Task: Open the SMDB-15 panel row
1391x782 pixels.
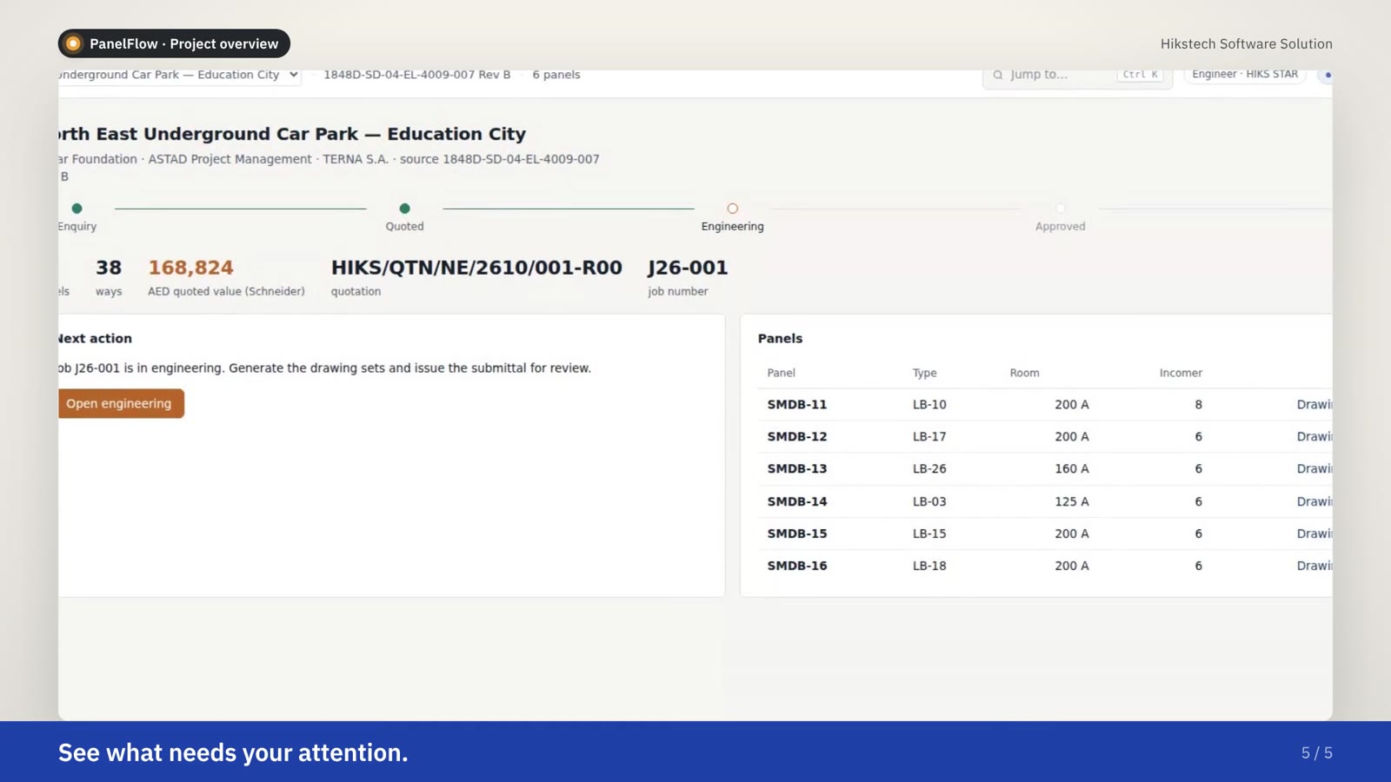Action: 1045,533
